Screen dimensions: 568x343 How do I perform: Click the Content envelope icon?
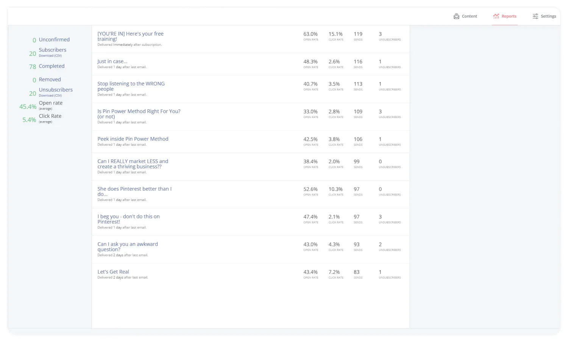point(456,16)
